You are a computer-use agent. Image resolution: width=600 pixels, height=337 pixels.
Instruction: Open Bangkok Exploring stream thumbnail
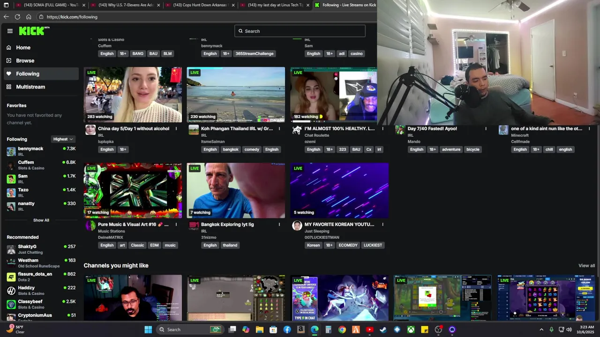click(236, 190)
